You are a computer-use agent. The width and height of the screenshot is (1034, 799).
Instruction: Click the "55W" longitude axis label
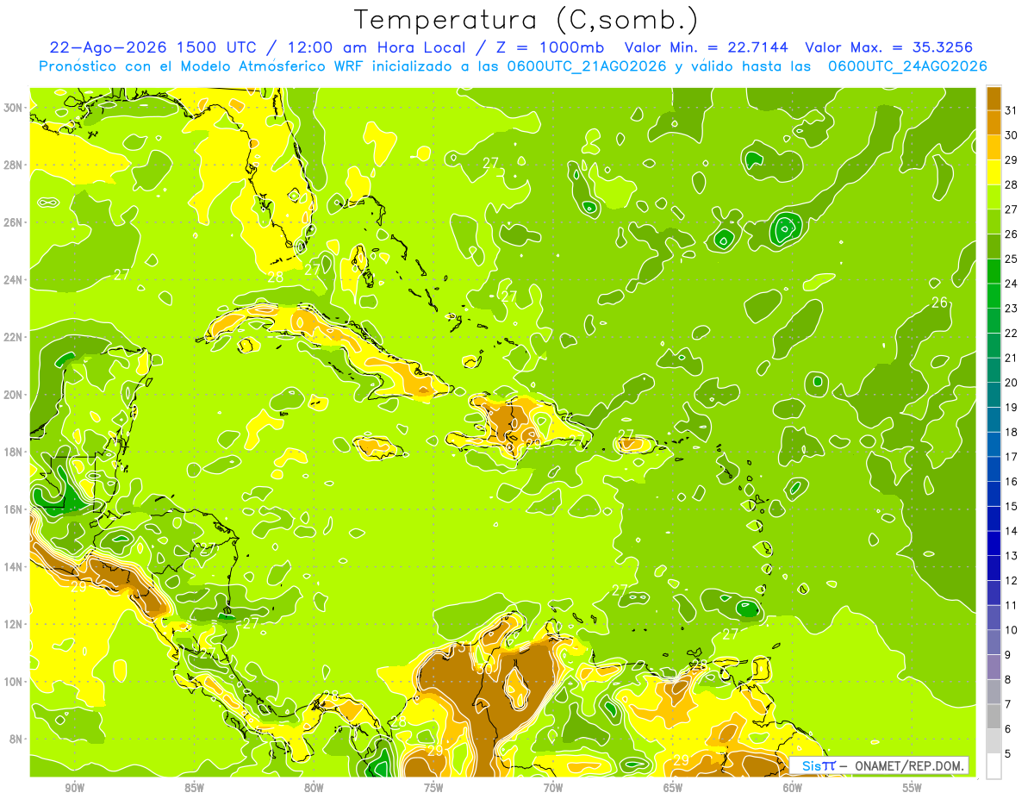(x=913, y=788)
